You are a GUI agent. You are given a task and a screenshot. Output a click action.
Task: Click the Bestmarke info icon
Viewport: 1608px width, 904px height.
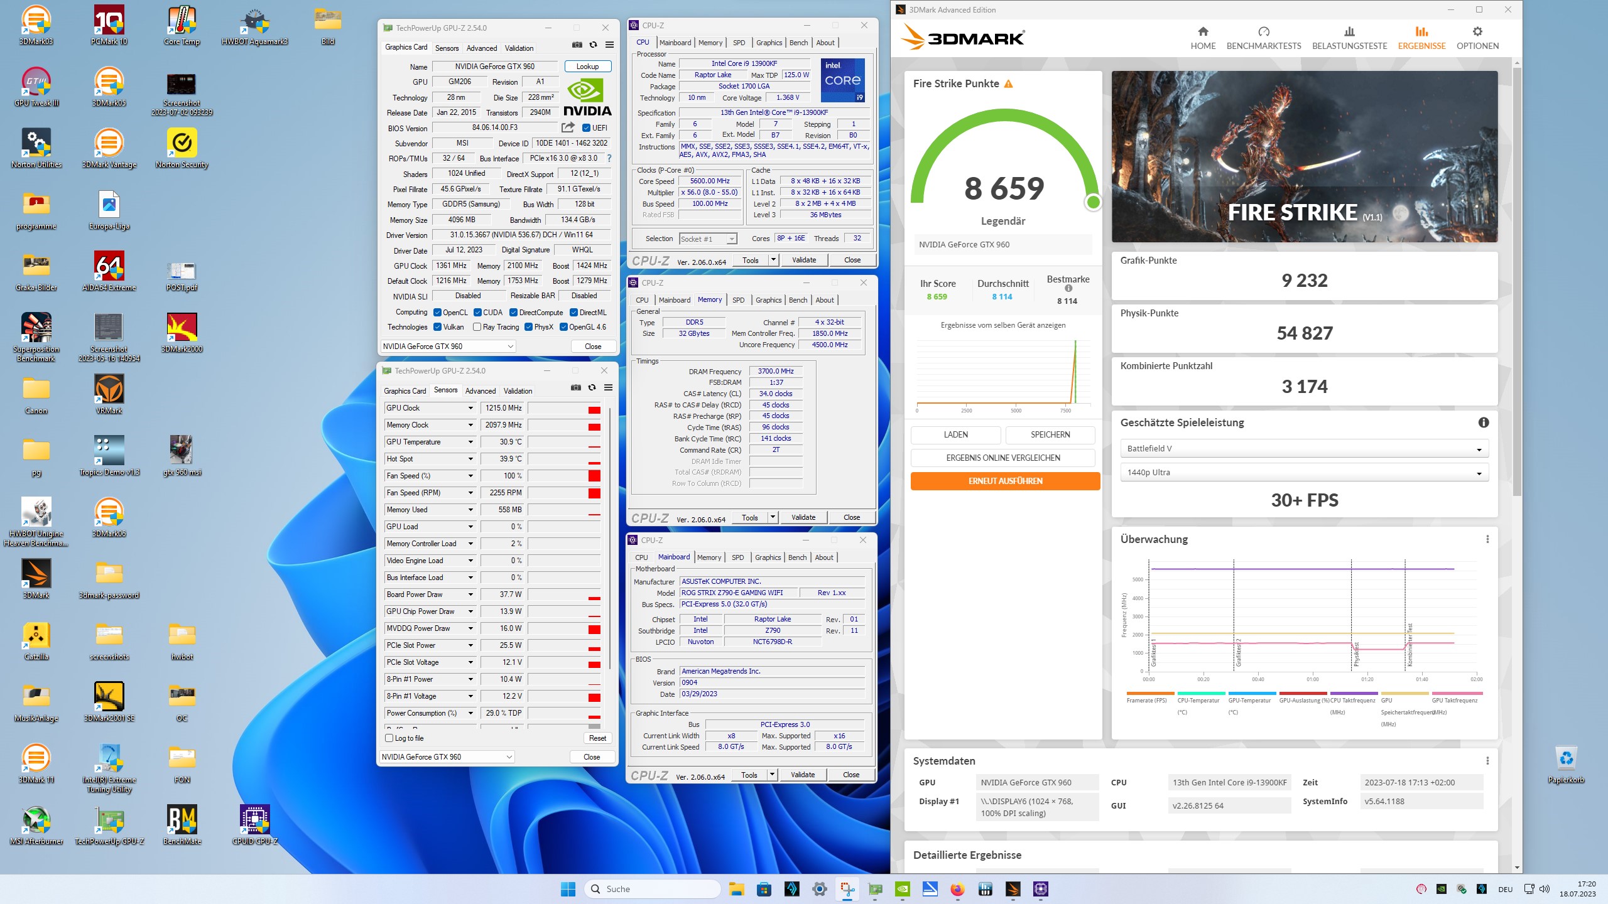pyautogui.click(x=1068, y=289)
